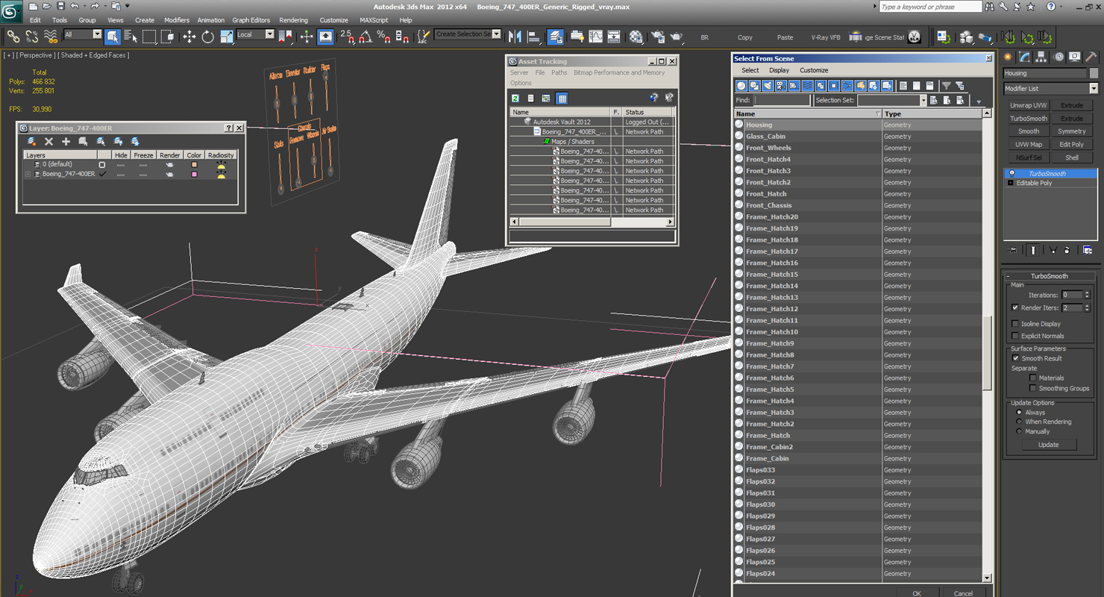Open the Selection Set dropdown in Select From Scene
Viewport: 1104px width, 597px height.
coord(923,100)
